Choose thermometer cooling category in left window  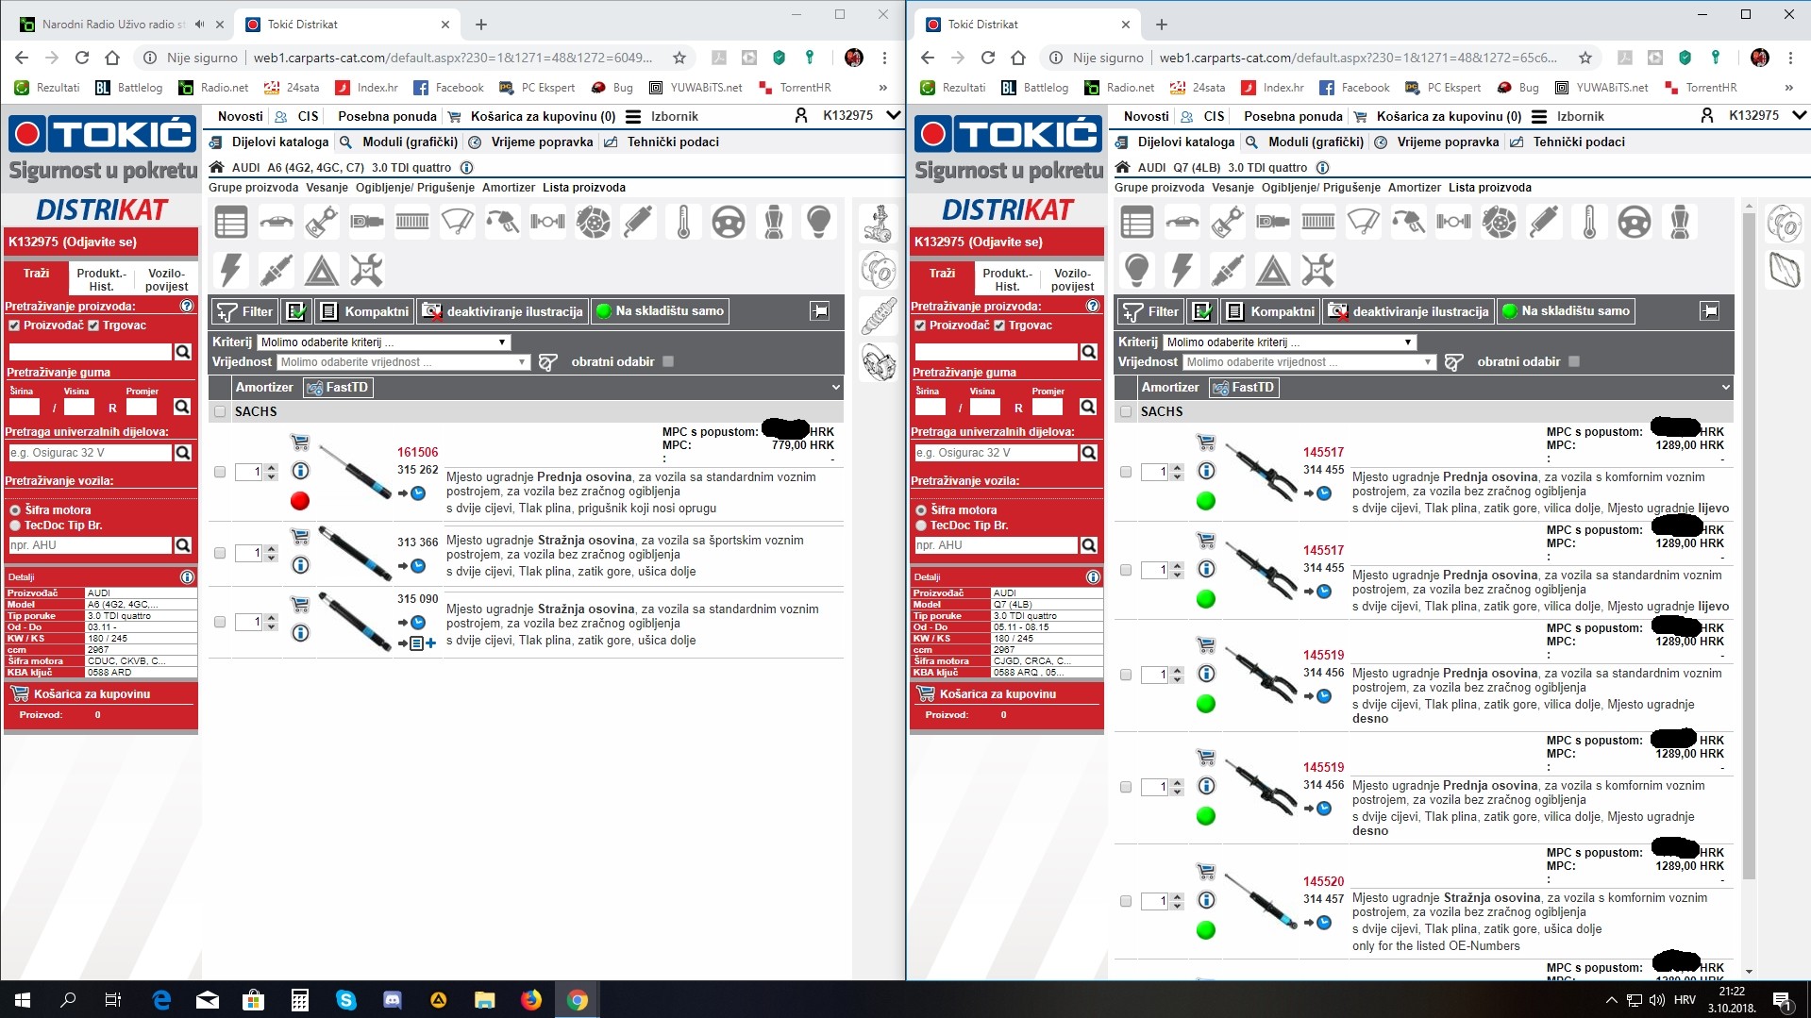(x=683, y=223)
